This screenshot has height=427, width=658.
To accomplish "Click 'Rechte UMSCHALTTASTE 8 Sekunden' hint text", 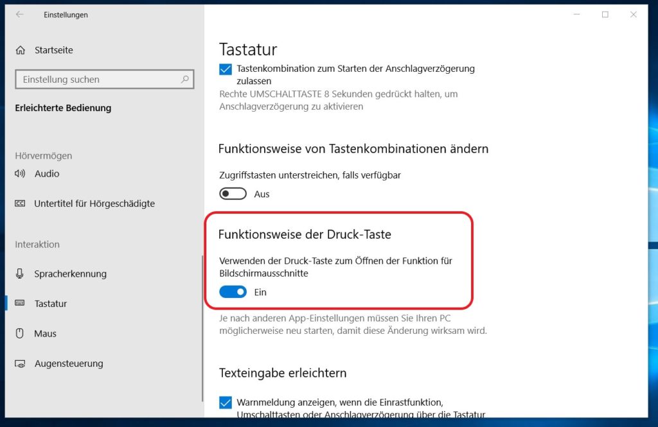I will point(338,100).
